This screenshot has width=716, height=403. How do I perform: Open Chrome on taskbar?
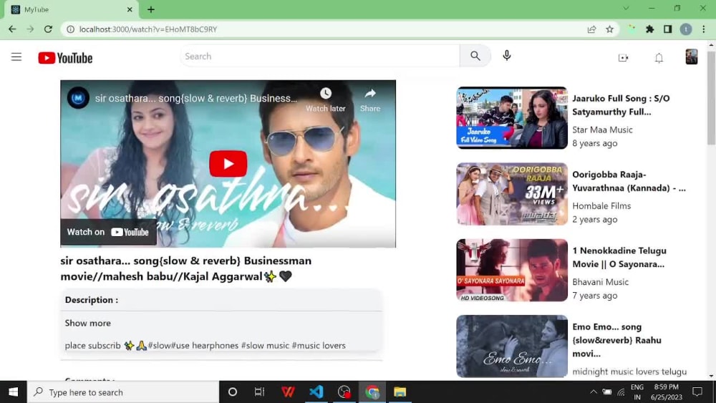372,392
